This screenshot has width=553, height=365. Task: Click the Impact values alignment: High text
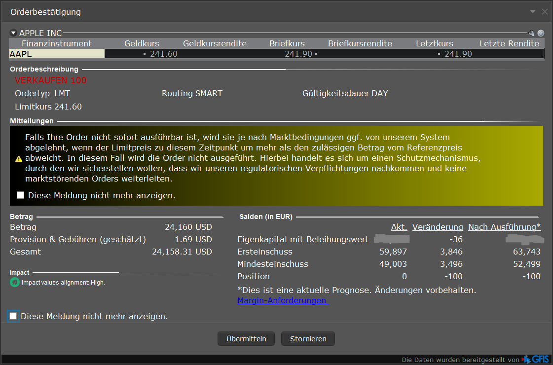tap(63, 283)
